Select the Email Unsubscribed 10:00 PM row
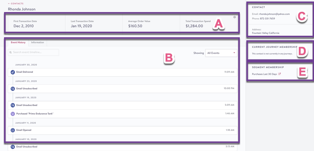The height and width of the screenshot is (151, 314). pyautogui.click(x=122, y=89)
